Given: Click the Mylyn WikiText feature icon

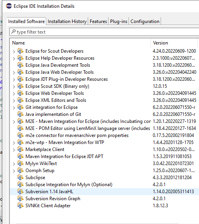Looking at the screenshot, I should (x=20, y=163).
